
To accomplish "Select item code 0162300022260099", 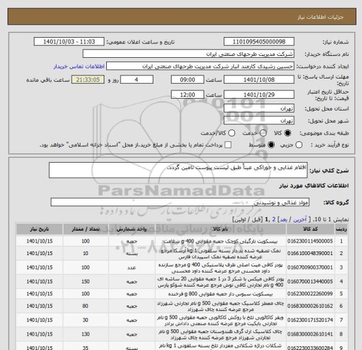I will (310, 294).
